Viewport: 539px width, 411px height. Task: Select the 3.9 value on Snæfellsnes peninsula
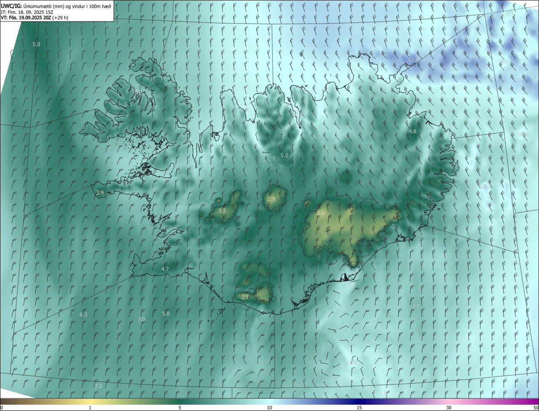coord(100,192)
